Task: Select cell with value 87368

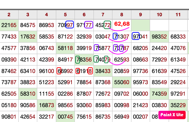Action: 103,82
